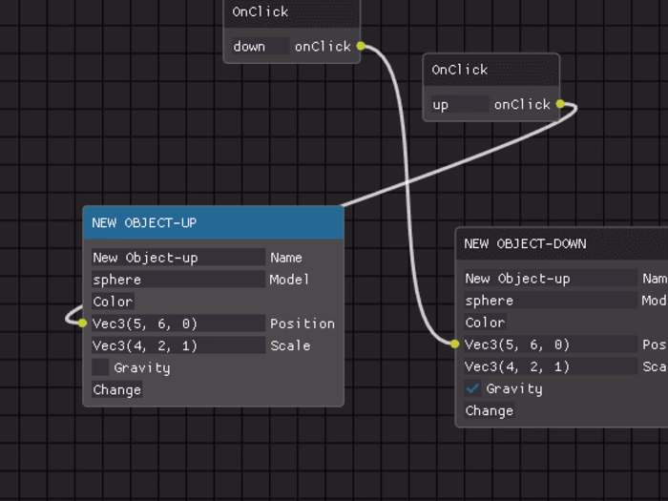Click the sphere Model field in NEW OBJECT-DOWN node

click(551, 301)
